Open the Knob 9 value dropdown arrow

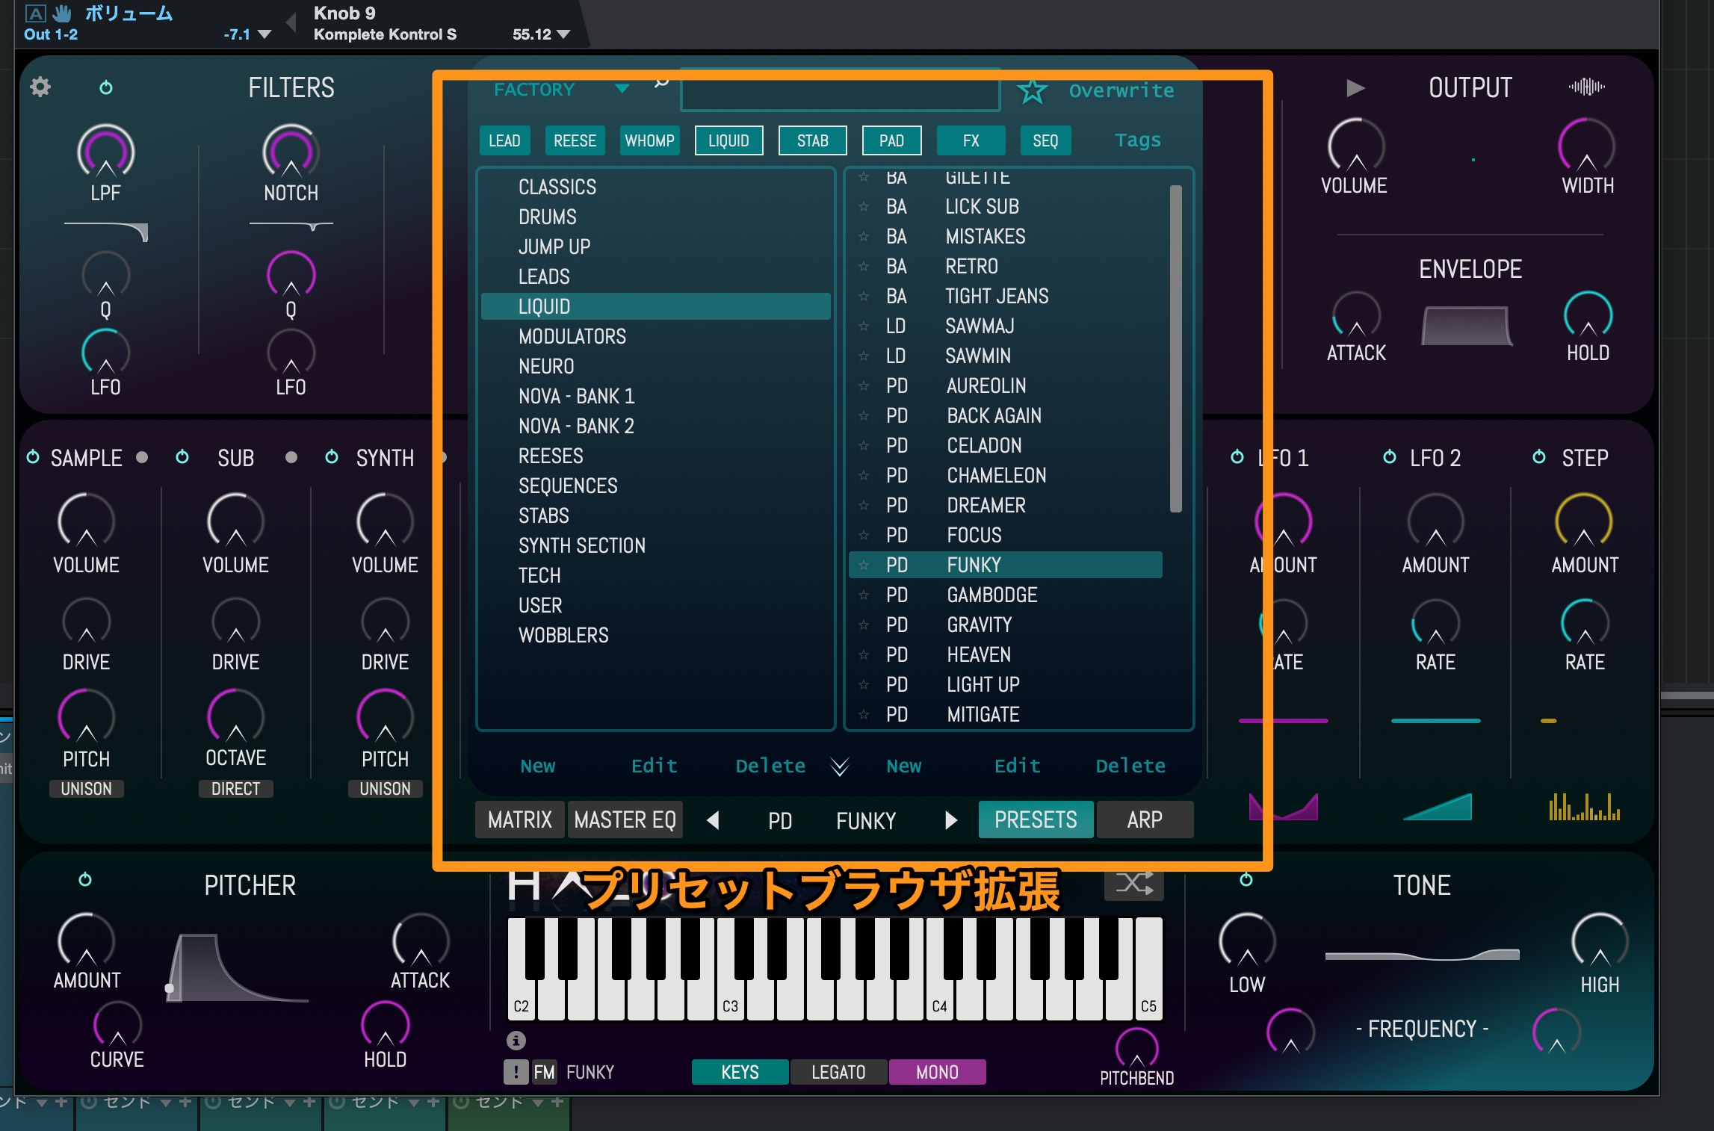[563, 34]
